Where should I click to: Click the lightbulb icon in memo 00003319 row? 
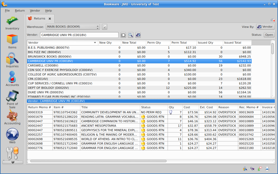point(171,112)
